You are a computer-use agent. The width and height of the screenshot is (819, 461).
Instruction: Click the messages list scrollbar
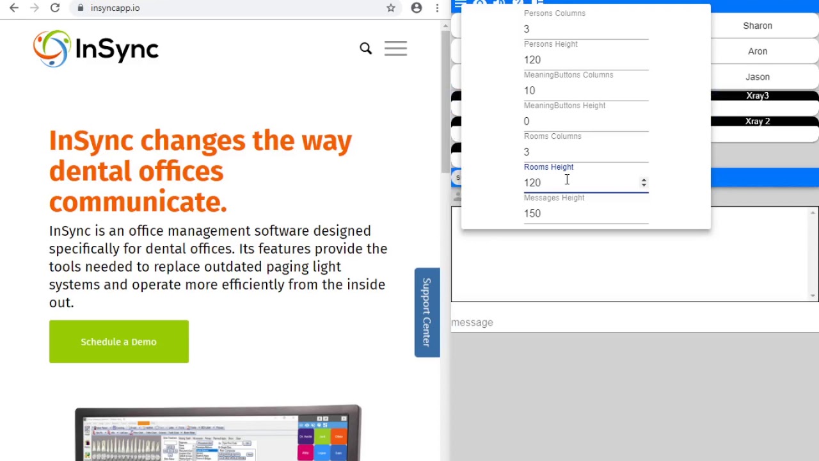pos(813,254)
